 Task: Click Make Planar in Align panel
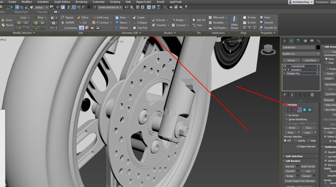click(234, 22)
